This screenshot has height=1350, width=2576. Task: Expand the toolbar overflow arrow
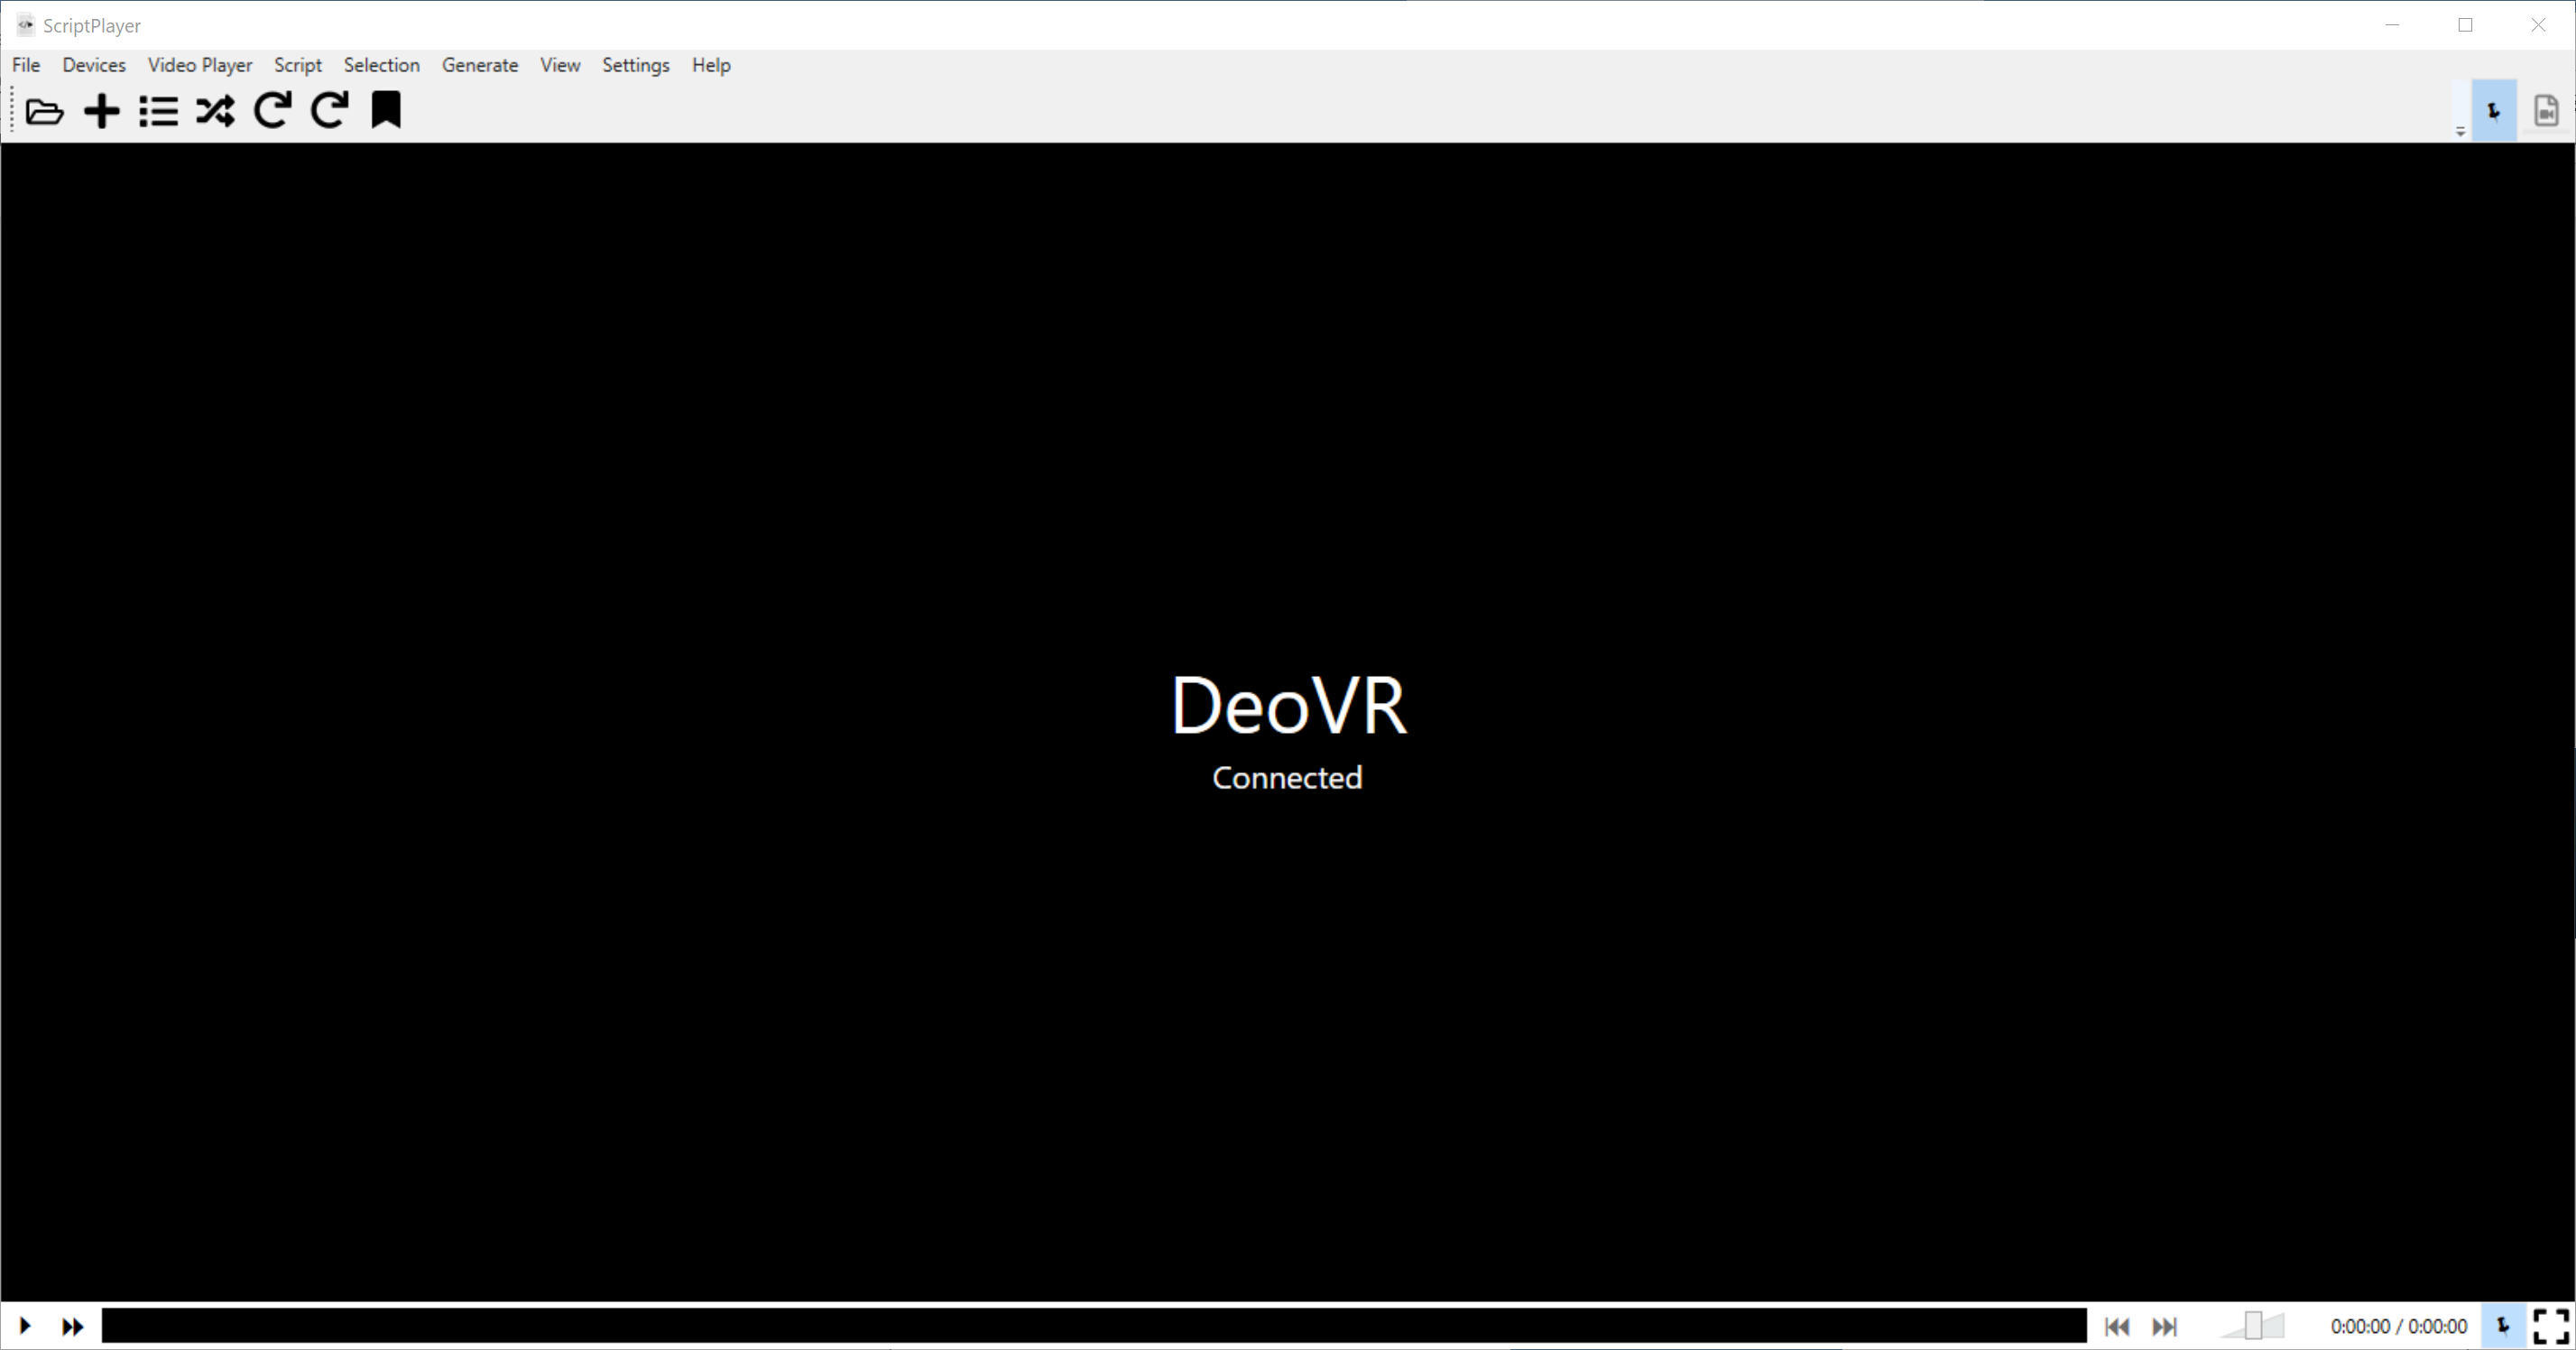pyautogui.click(x=2460, y=131)
